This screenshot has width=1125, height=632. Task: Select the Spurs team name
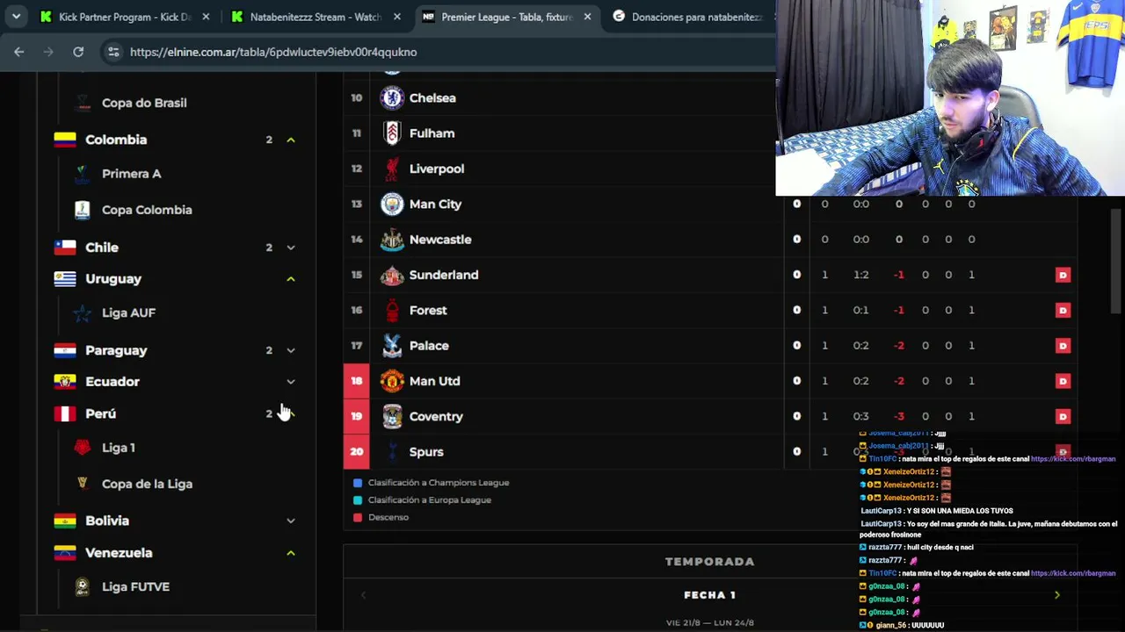426,452
